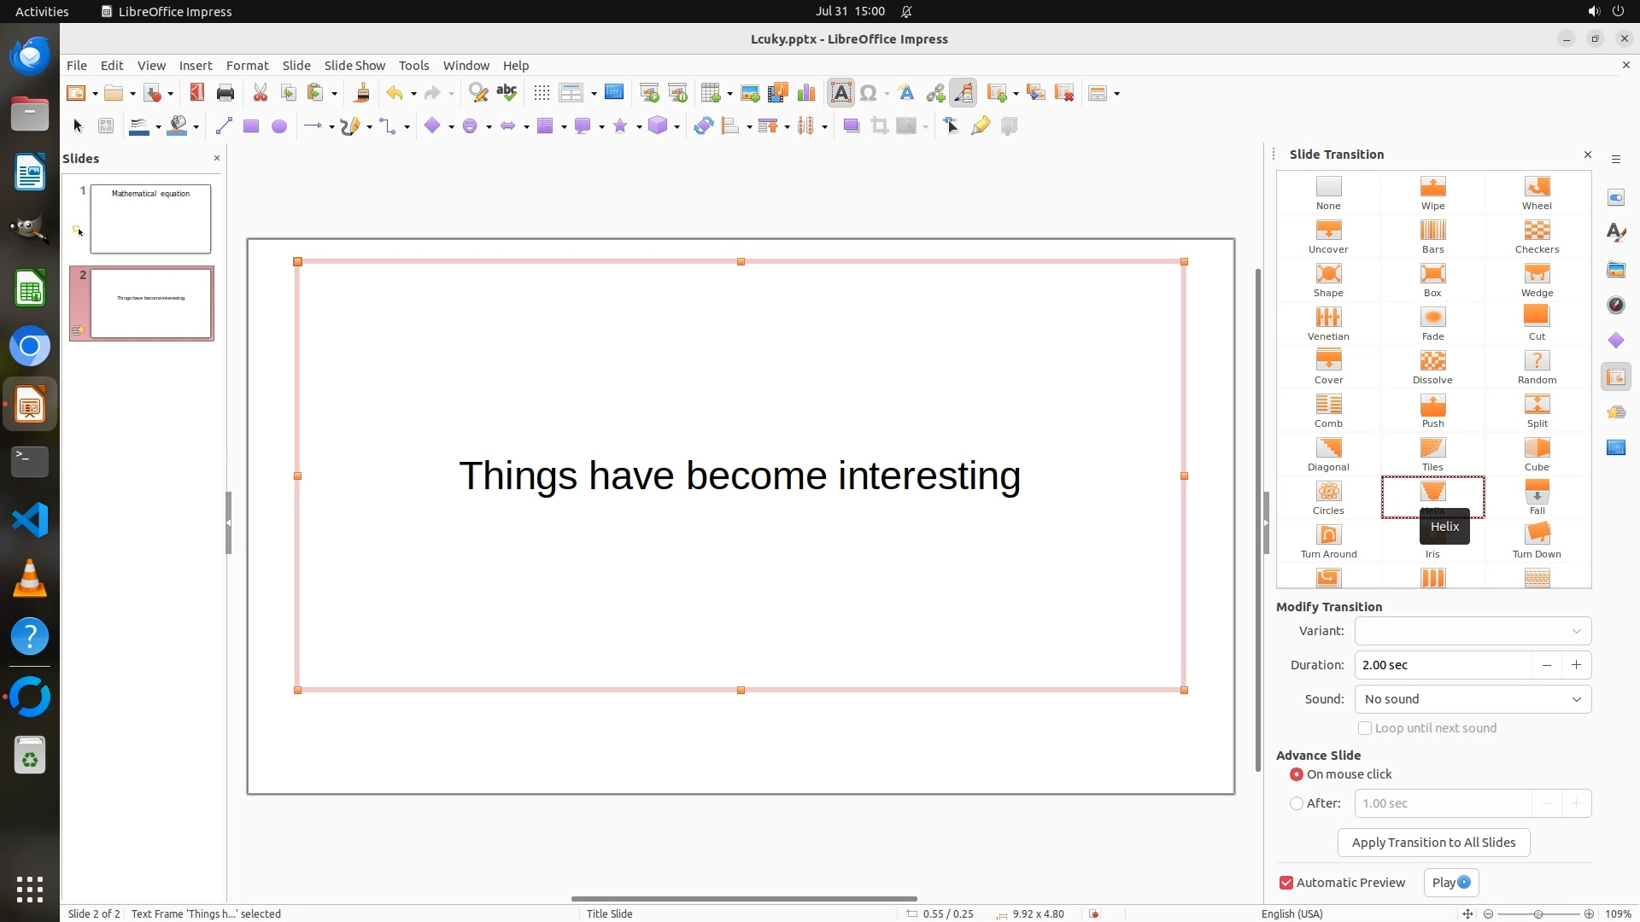
Task: Choose On mouse click radio option
Action: [x=1297, y=774]
